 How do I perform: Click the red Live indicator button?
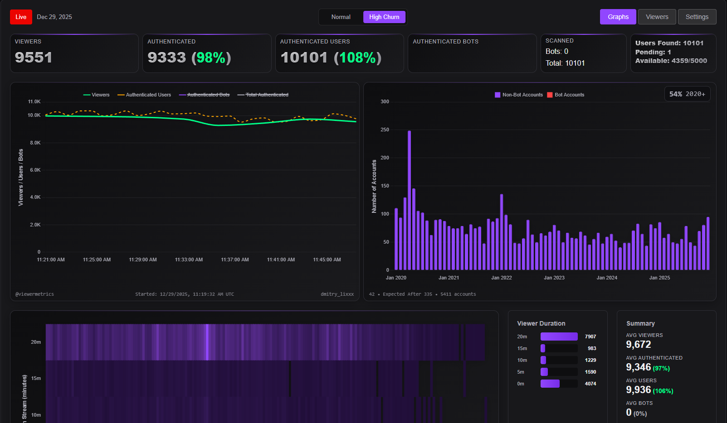click(21, 17)
